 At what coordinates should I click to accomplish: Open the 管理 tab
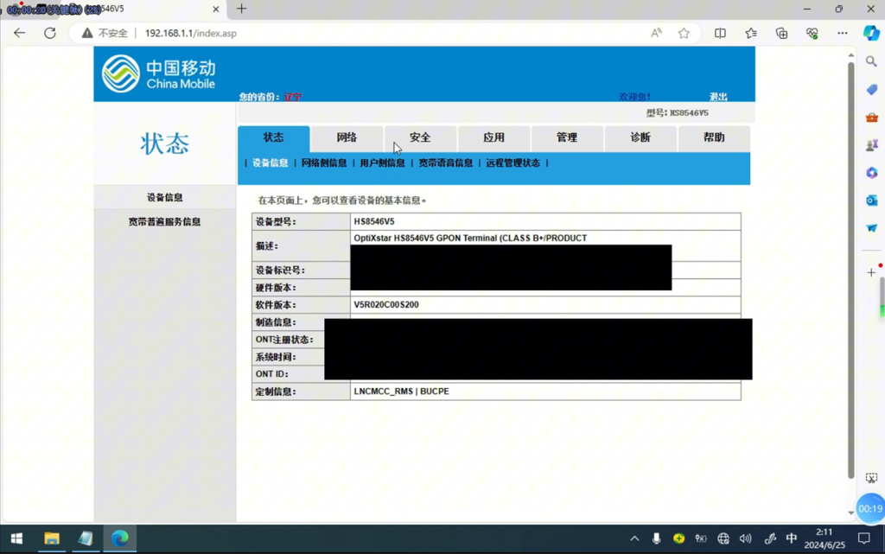(x=567, y=137)
